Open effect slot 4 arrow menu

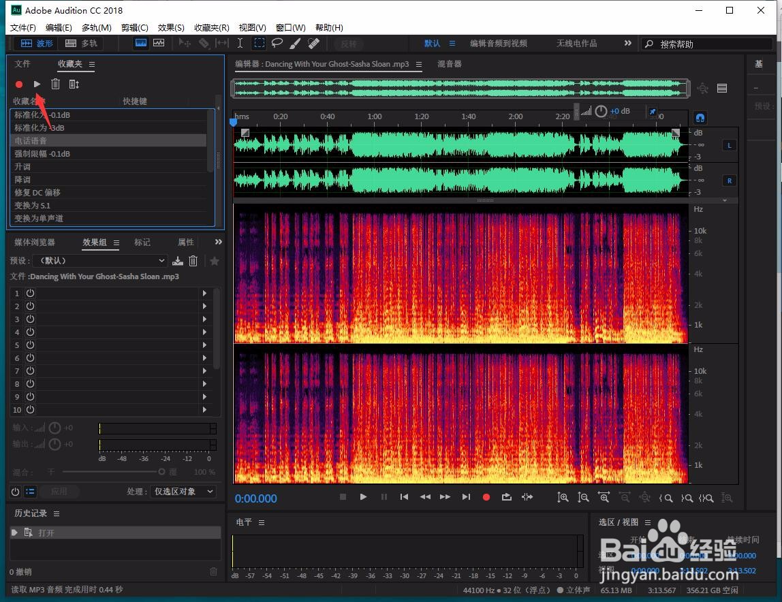point(204,332)
